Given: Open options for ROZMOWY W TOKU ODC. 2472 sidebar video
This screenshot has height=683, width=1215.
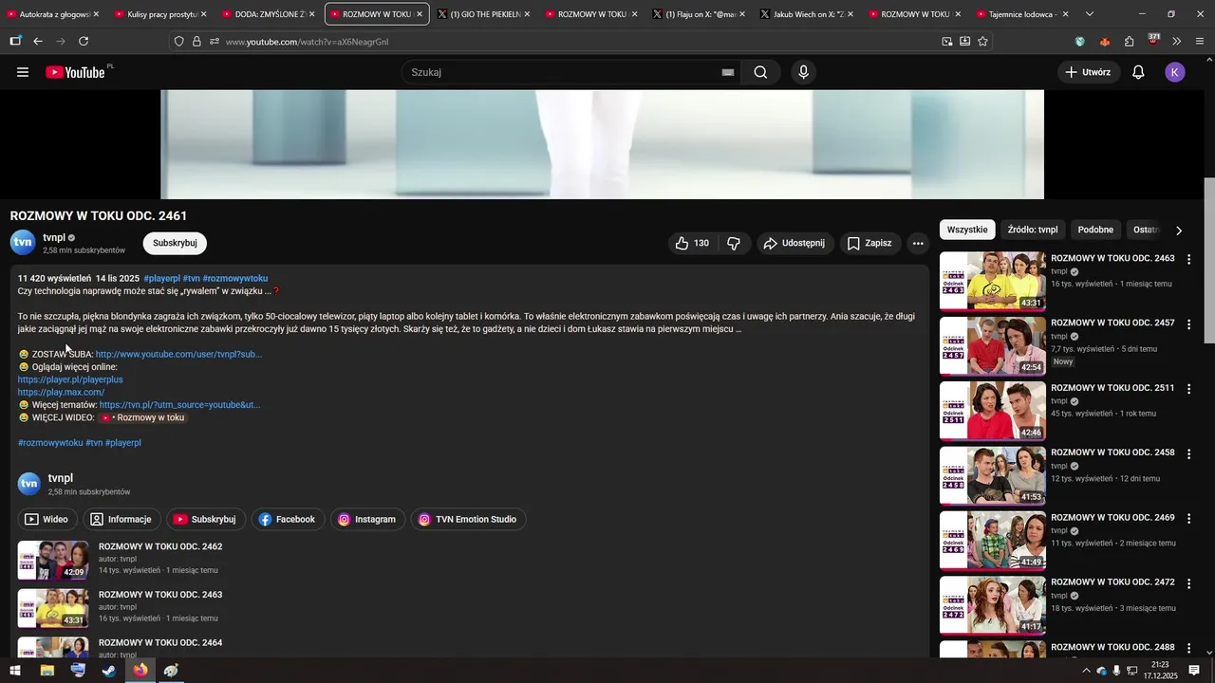Looking at the screenshot, I should pyautogui.click(x=1188, y=583).
